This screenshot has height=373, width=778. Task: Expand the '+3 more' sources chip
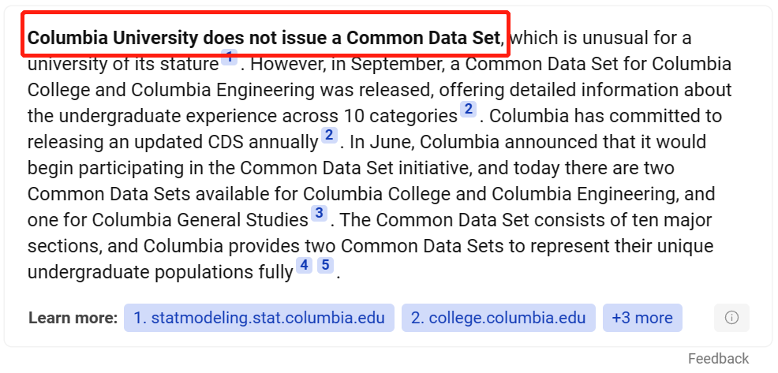[642, 318]
